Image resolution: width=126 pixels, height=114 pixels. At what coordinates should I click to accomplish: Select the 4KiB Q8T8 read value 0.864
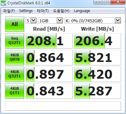pyautogui.click(x=49, y=58)
